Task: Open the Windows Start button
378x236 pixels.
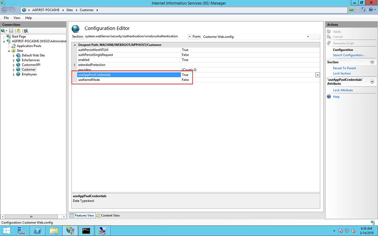Action: [7, 231]
